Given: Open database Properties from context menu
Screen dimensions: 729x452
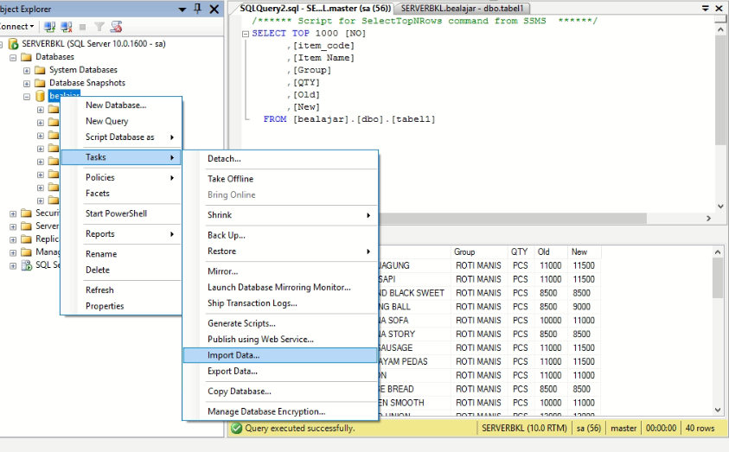Looking at the screenshot, I should click(121, 306).
